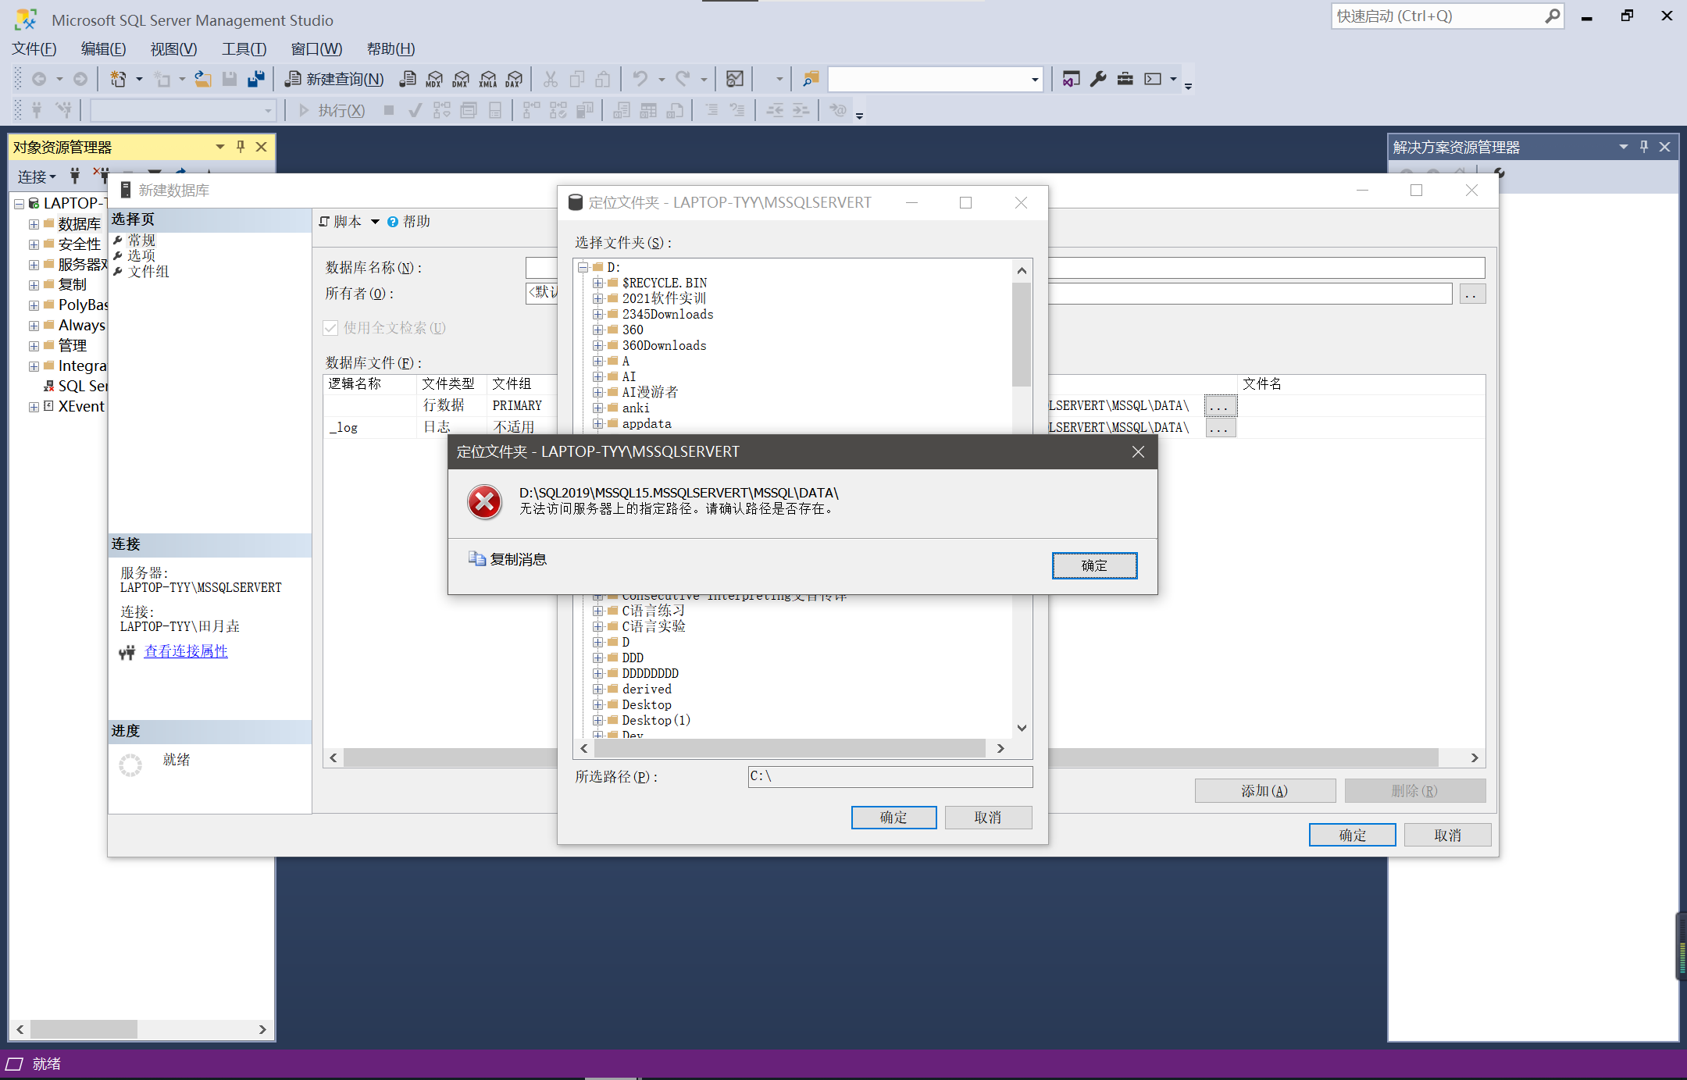Click 确定 in the locate folder dialog
The width and height of the screenshot is (1687, 1080).
click(893, 818)
